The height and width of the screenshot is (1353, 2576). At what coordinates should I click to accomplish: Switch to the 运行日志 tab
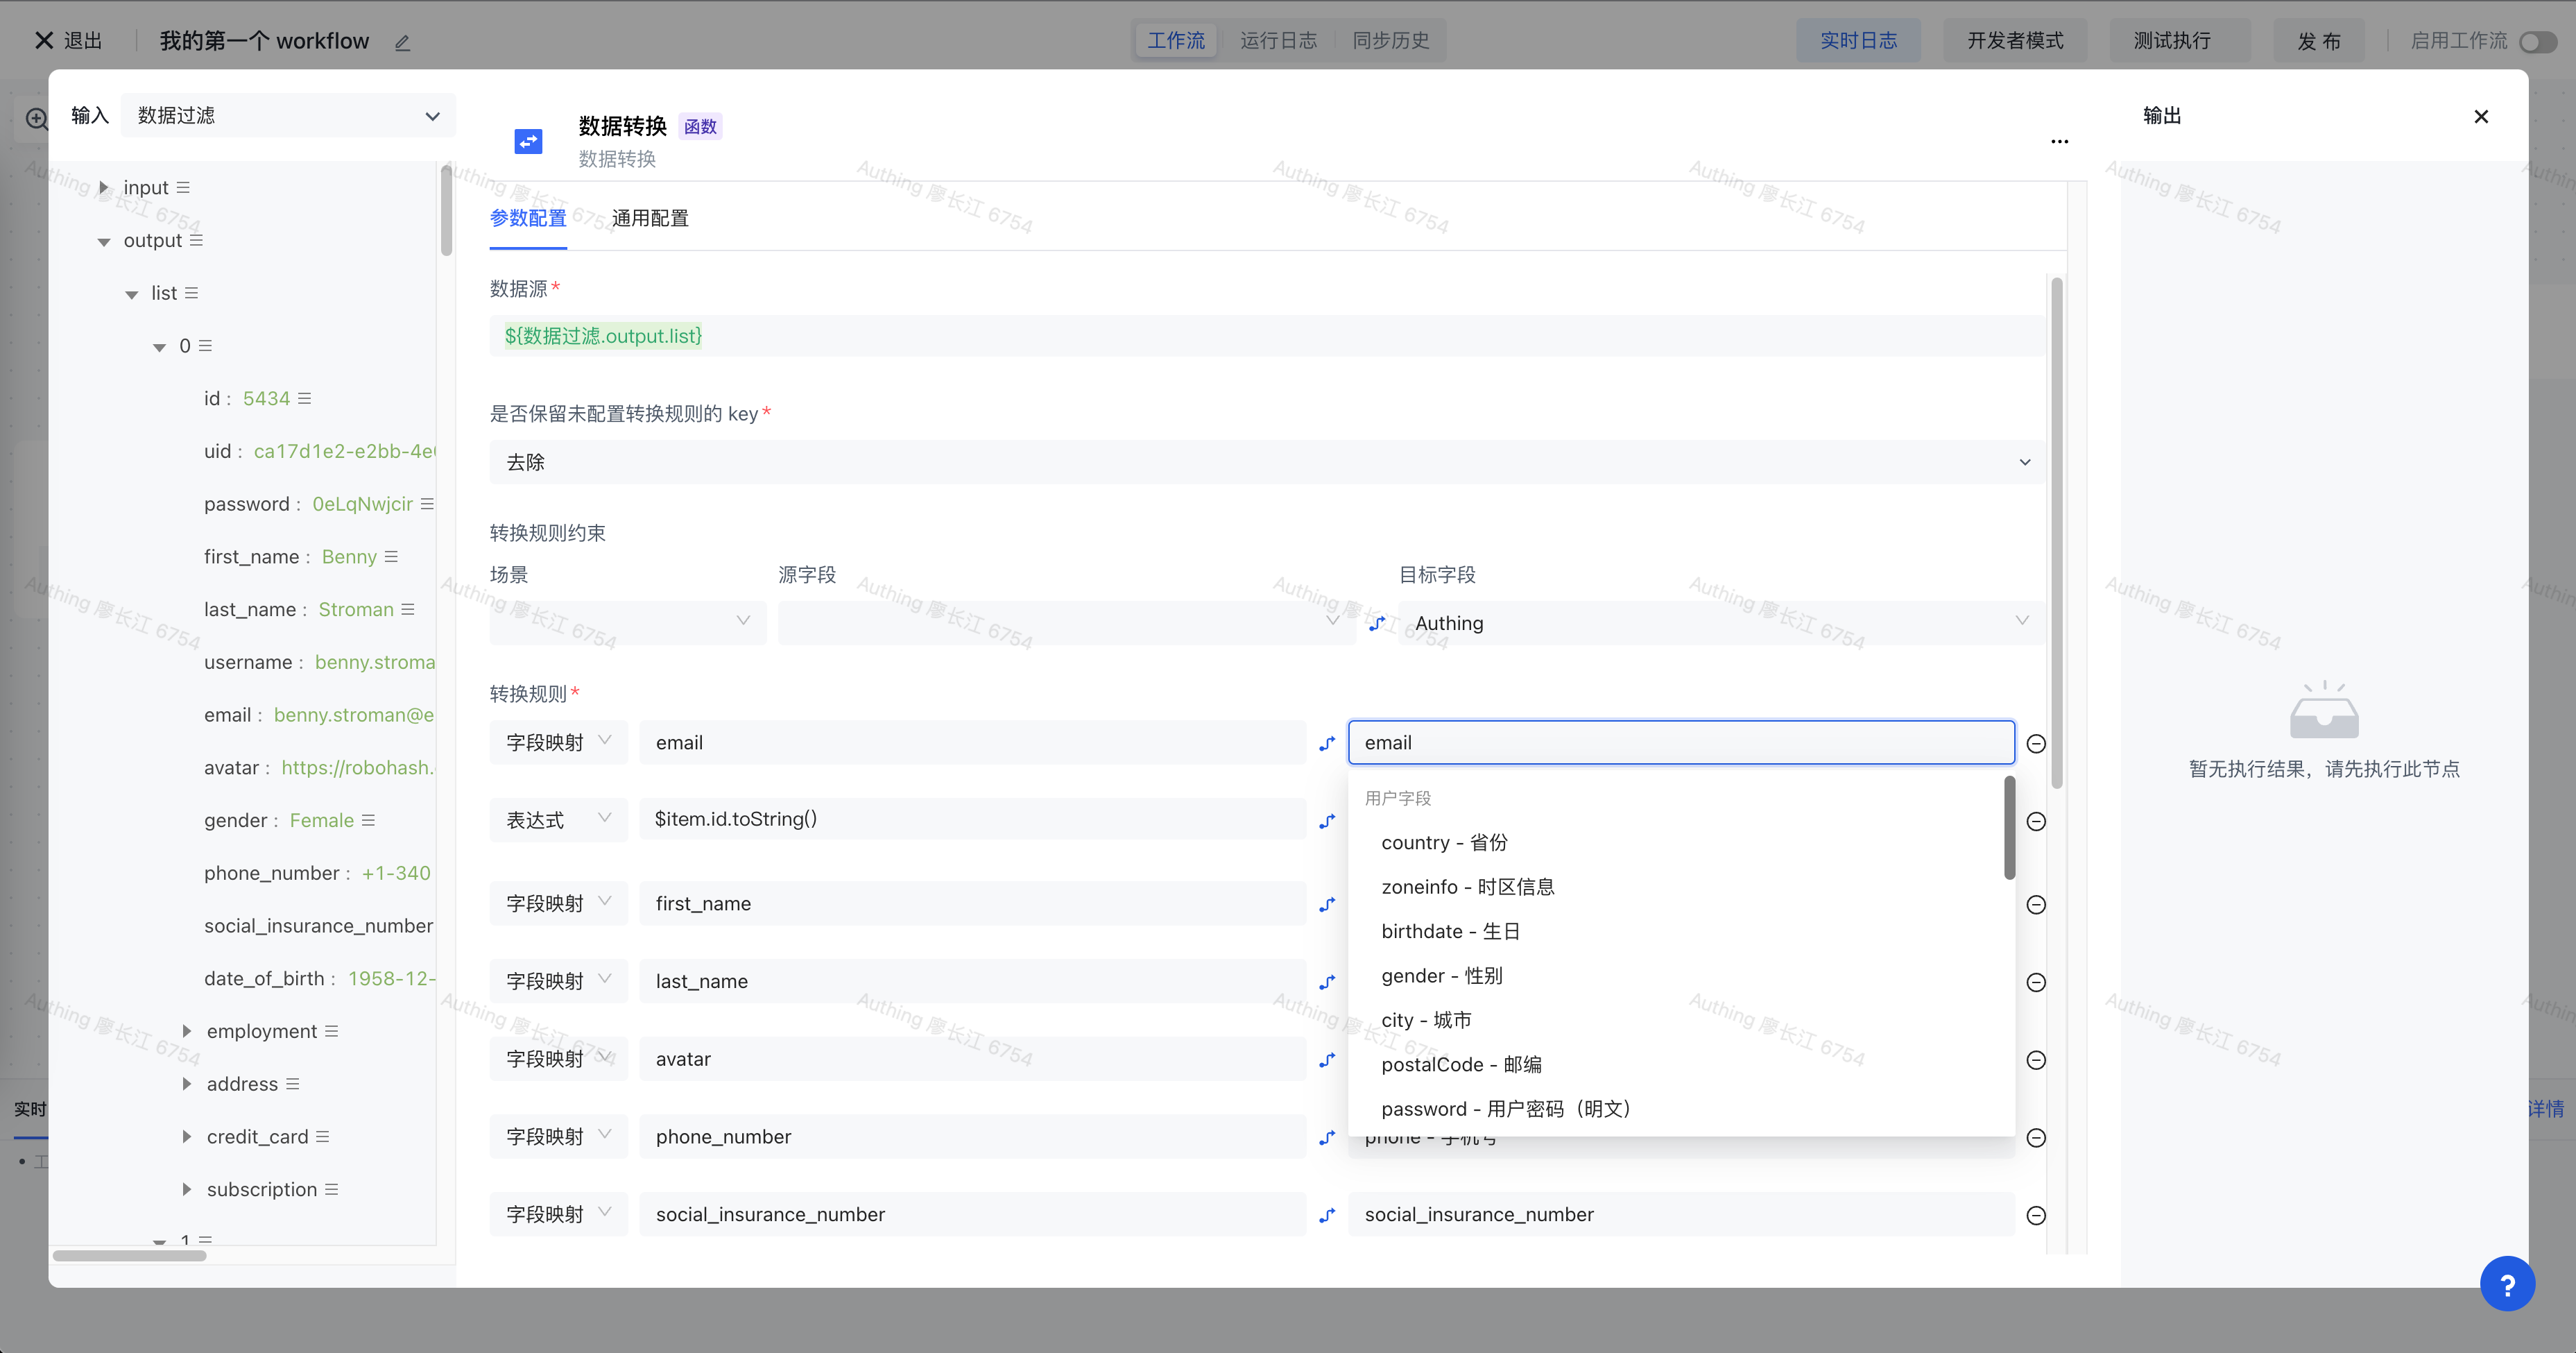(1278, 41)
